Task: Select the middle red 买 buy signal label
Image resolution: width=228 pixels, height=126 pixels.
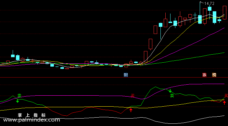Action: pos(133,96)
